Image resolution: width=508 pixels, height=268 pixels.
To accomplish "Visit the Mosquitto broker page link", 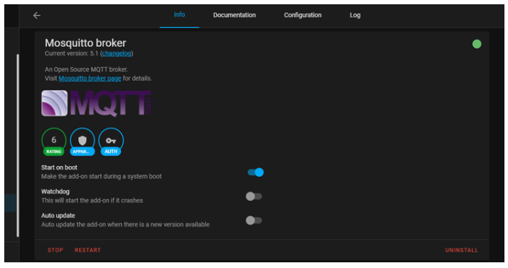I will (x=90, y=78).
